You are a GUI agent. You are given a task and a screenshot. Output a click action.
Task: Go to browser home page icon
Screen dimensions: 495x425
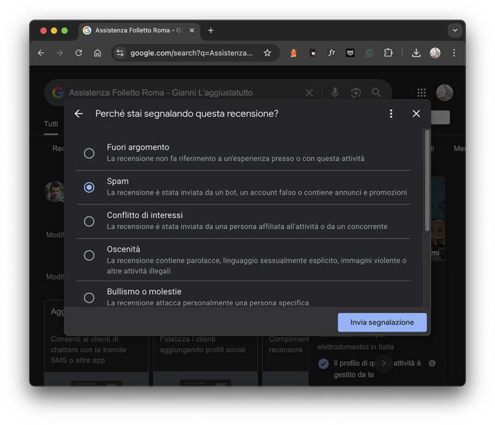pyautogui.click(x=97, y=53)
